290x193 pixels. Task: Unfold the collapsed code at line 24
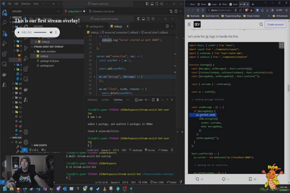pos(94,77)
